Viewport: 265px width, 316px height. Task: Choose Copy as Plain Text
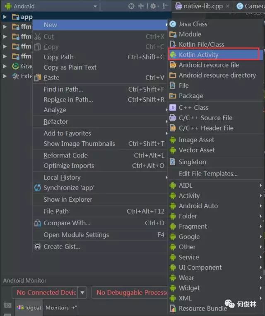click(x=100, y=68)
